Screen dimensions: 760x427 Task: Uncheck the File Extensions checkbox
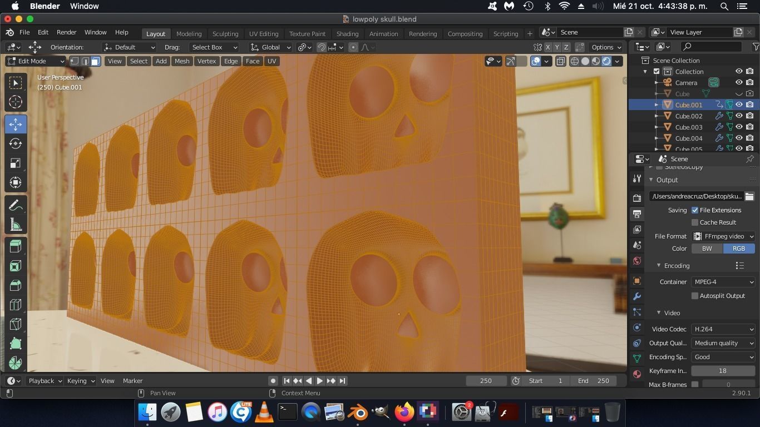(695, 210)
